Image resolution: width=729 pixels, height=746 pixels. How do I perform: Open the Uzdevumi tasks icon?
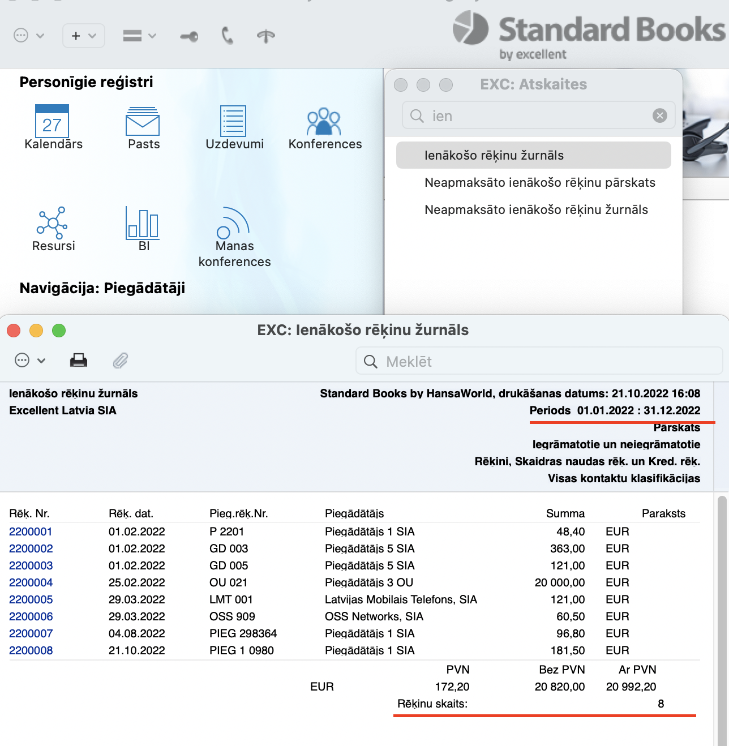[x=233, y=121]
